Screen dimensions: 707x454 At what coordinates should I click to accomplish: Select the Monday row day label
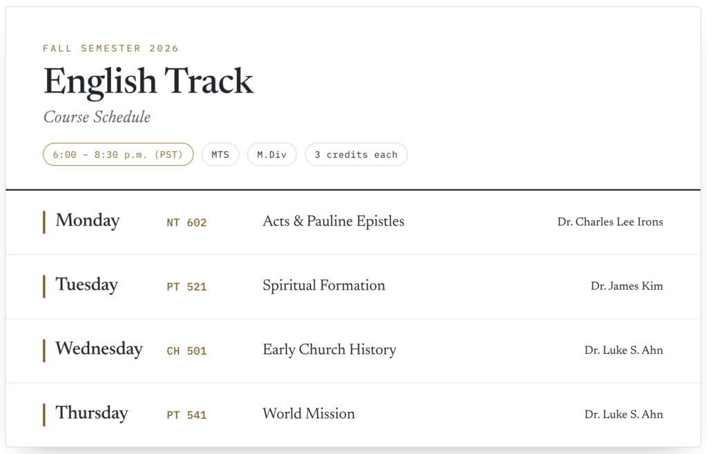88,221
